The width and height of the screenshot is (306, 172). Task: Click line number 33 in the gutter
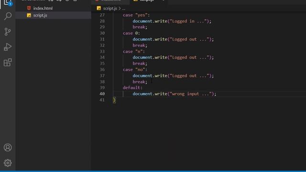[102, 52]
